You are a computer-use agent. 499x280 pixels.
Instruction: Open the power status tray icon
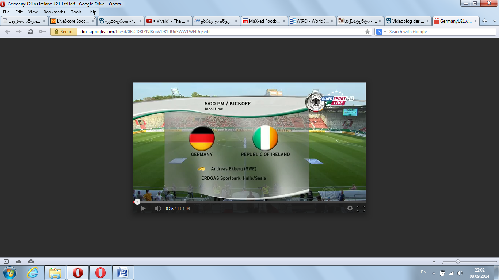pos(442,273)
